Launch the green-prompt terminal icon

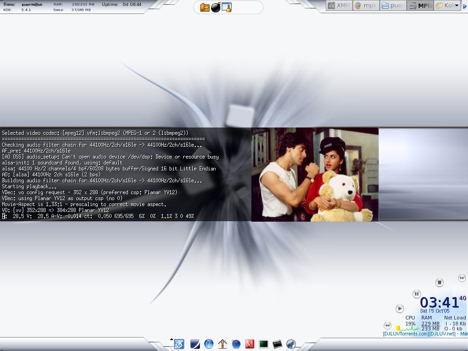click(x=264, y=344)
